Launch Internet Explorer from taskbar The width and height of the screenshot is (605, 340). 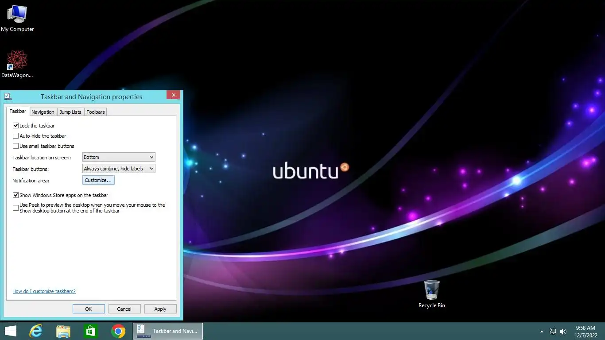tap(35, 331)
